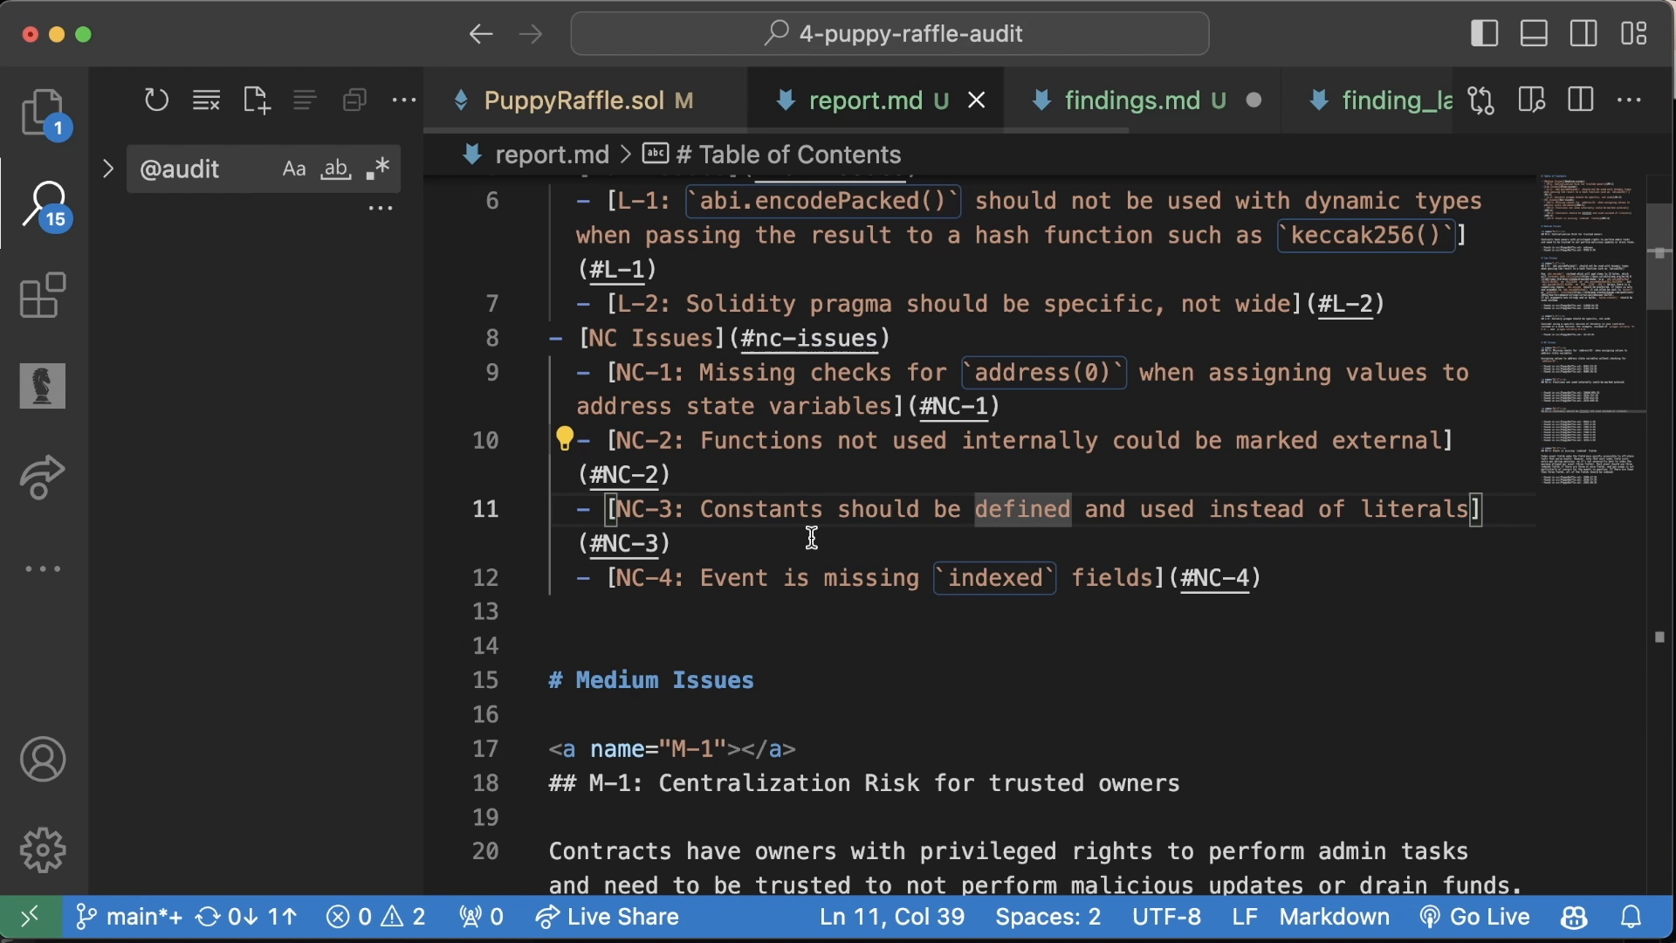Go to line via Ln 11, Col 39
Image resolution: width=1676 pixels, height=943 pixels.
(892, 917)
